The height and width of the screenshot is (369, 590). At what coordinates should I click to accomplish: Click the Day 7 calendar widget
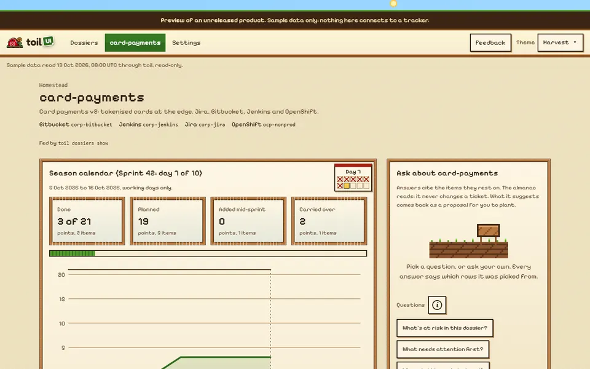click(353, 178)
